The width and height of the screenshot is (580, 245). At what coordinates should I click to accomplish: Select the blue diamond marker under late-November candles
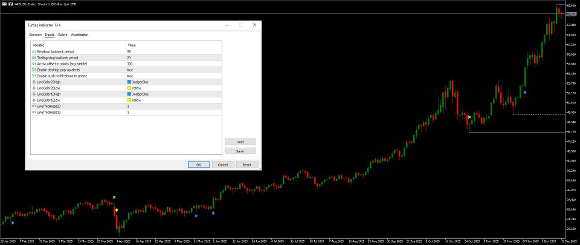tap(525, 92)
